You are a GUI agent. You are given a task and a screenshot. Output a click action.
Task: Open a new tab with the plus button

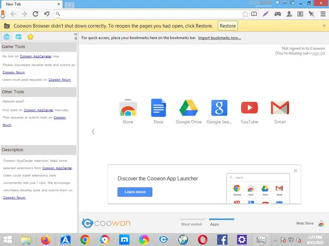point(69,5)
